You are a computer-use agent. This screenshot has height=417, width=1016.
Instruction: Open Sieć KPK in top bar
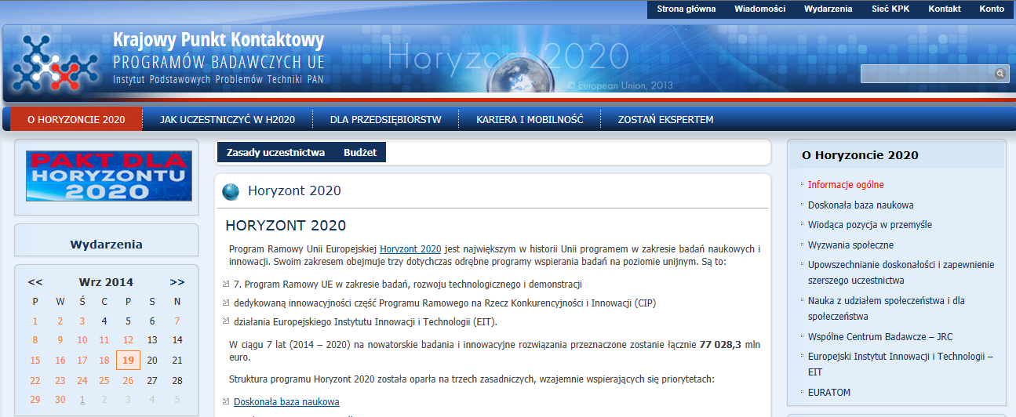click(890, 9)
